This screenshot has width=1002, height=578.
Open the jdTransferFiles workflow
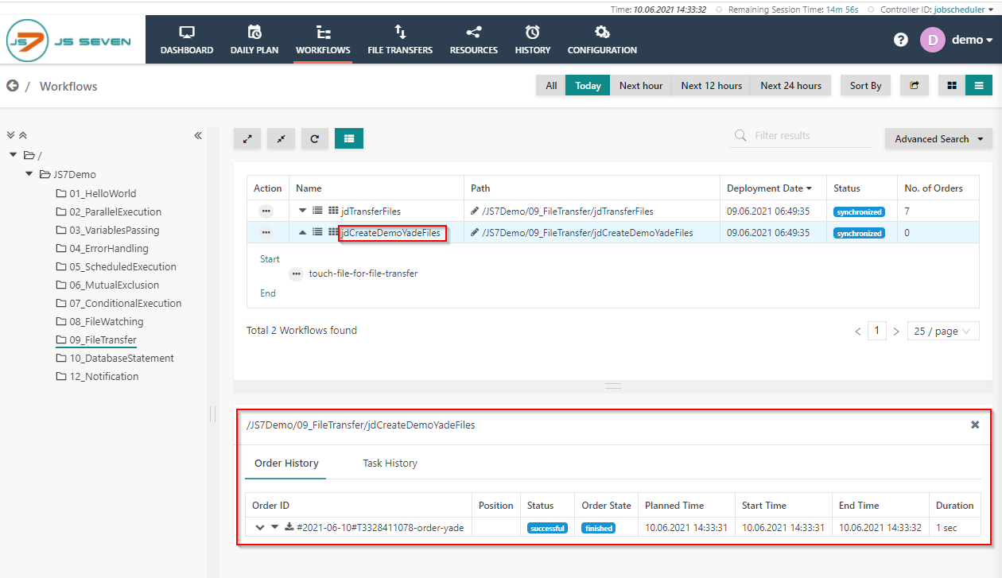pos(371,211)
